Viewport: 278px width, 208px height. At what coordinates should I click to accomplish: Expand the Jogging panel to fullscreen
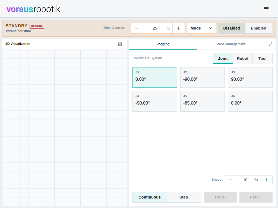(x=270, y=44)
